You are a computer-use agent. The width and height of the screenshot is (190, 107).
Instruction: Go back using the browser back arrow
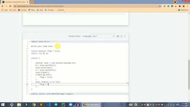click(3, 6)
